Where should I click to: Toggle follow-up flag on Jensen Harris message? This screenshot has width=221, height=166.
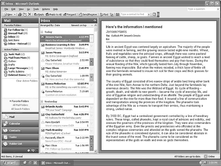91,38
